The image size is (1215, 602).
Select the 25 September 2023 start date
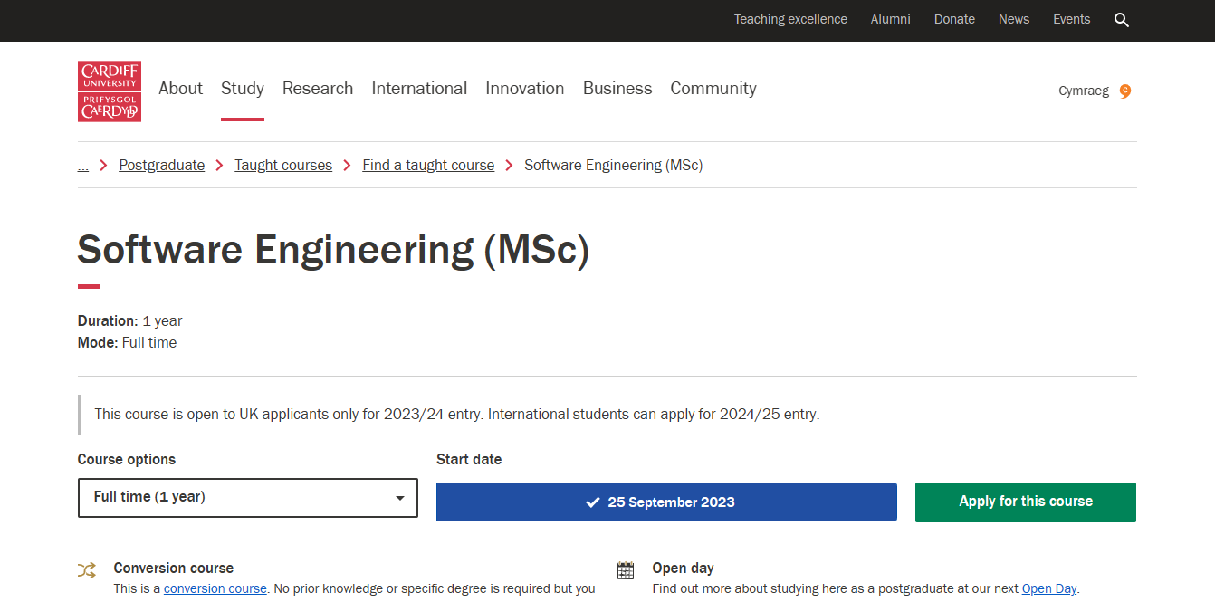pyautogui.click(x=666, y=502)
